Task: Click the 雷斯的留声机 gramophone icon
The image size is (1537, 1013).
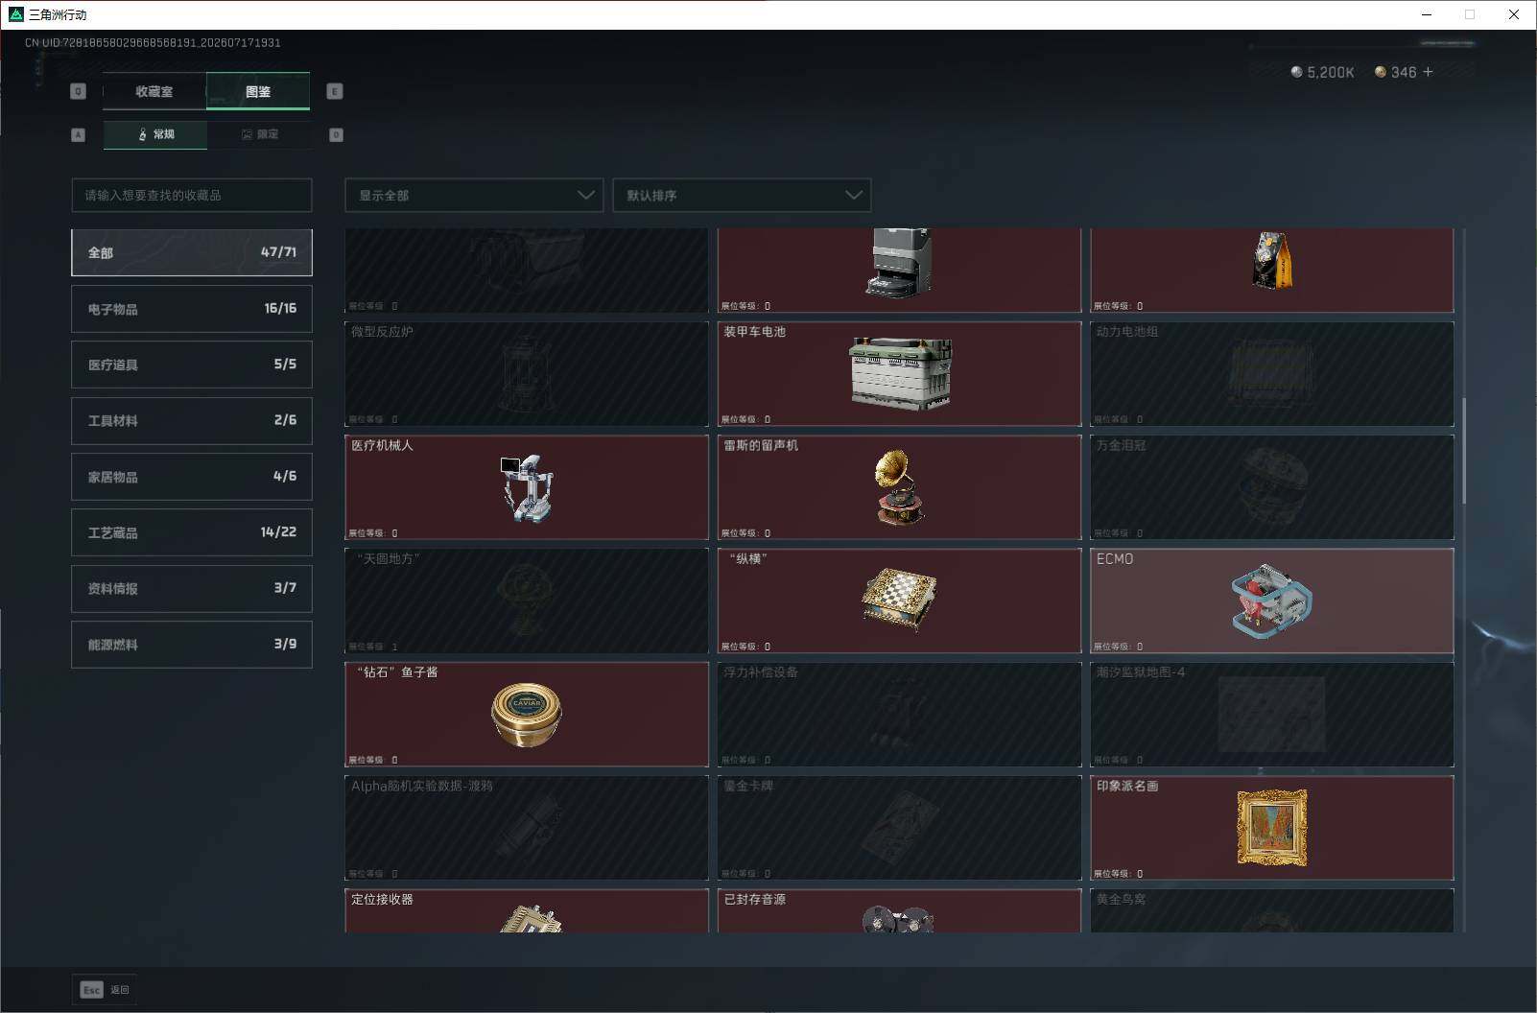Action: click(x=898, y=487)
